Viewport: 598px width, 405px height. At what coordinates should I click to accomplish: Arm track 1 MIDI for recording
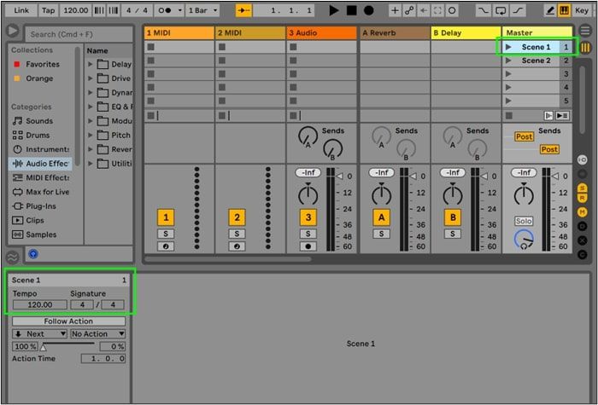166,246
